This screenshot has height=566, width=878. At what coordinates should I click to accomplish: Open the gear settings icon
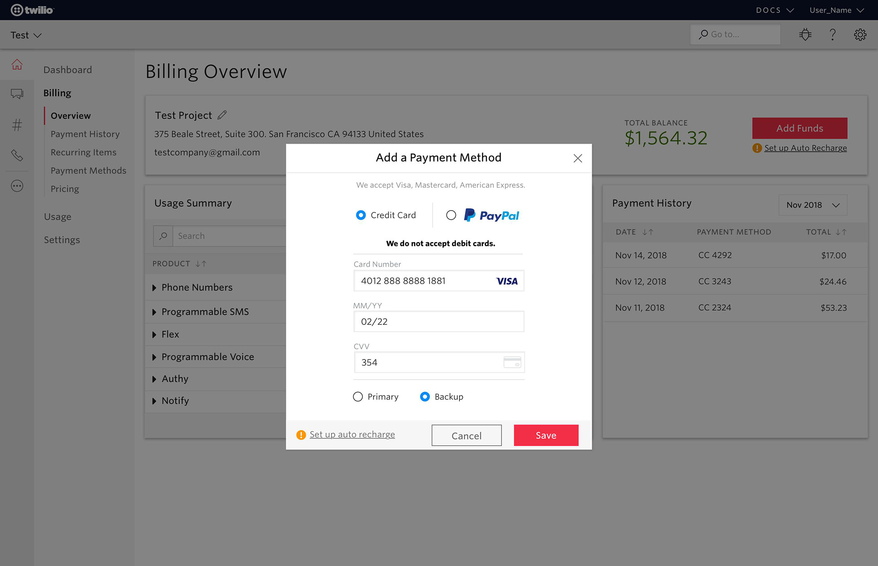tap(860, 35)
